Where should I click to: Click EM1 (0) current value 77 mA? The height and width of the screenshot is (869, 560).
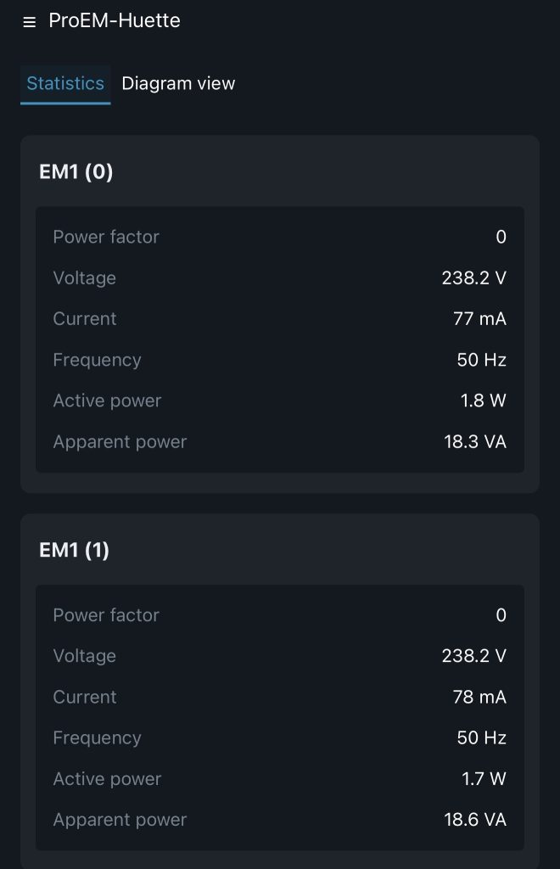[479, 319]
